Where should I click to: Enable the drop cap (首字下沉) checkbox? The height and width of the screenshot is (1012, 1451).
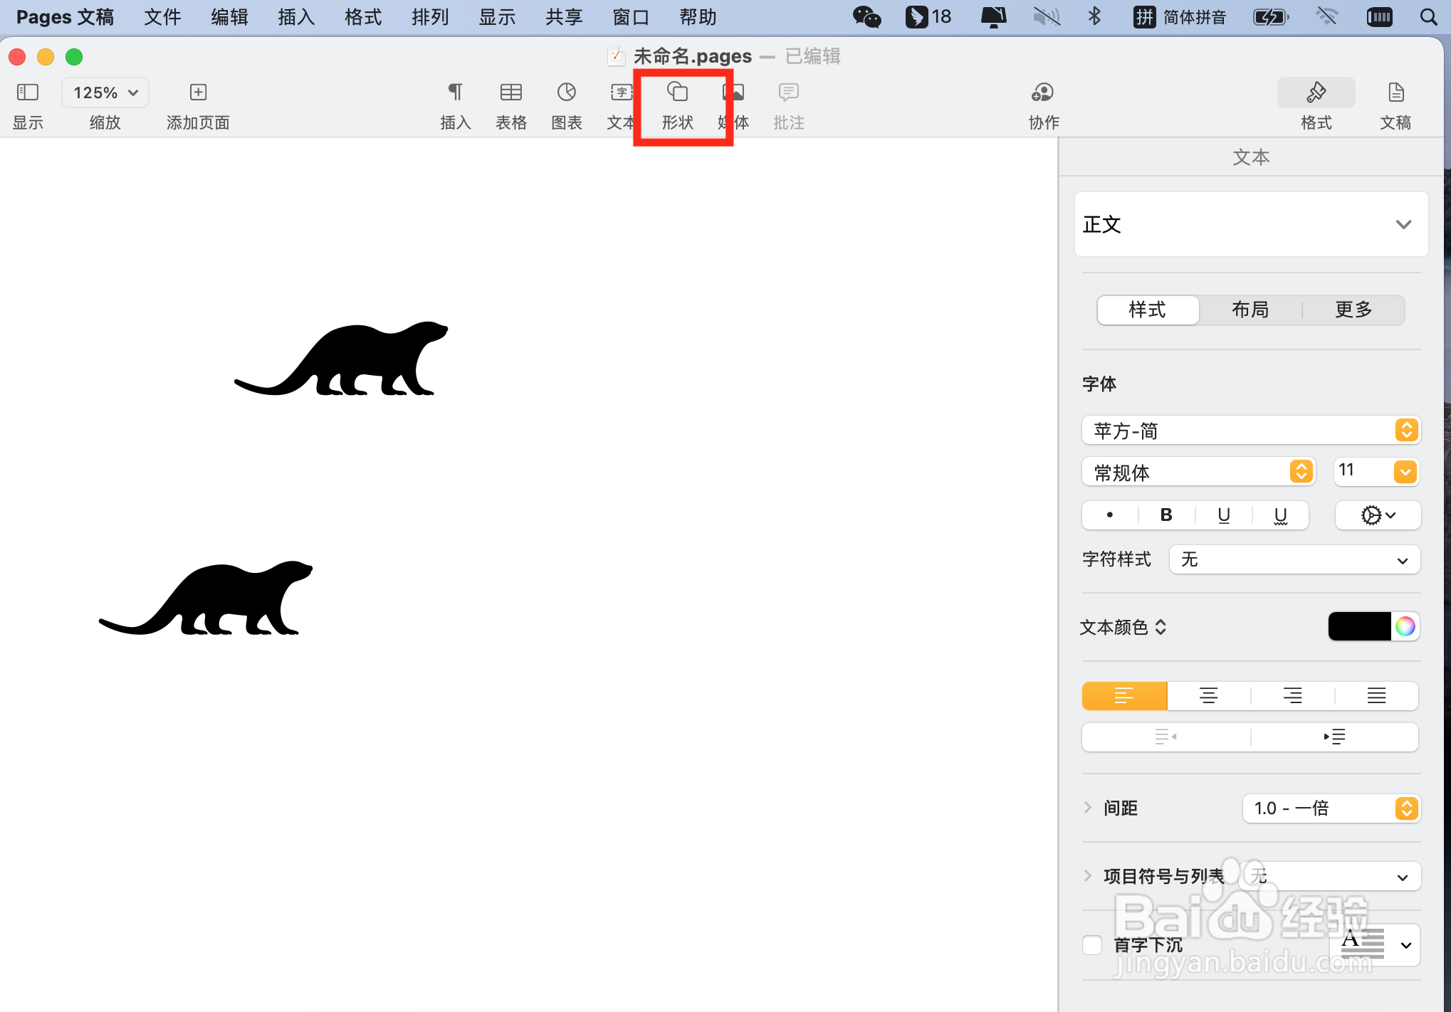tap(1092, 945)
